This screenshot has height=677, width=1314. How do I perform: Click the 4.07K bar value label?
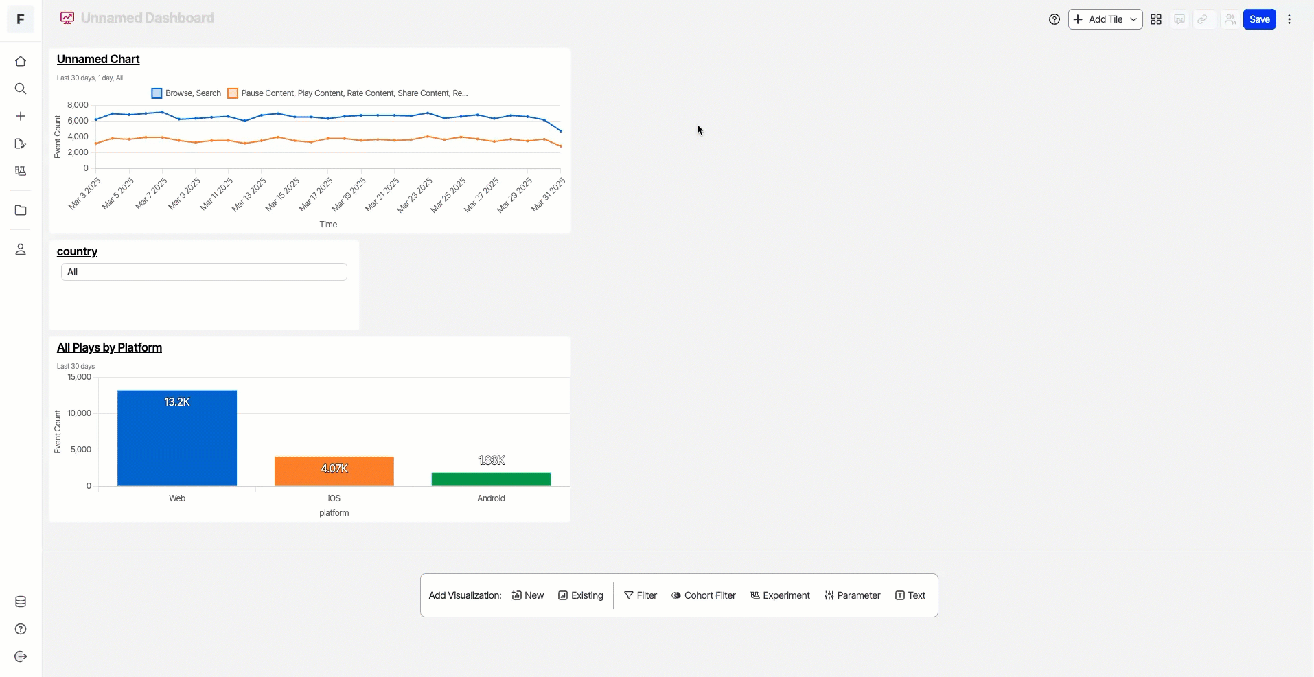334,468
